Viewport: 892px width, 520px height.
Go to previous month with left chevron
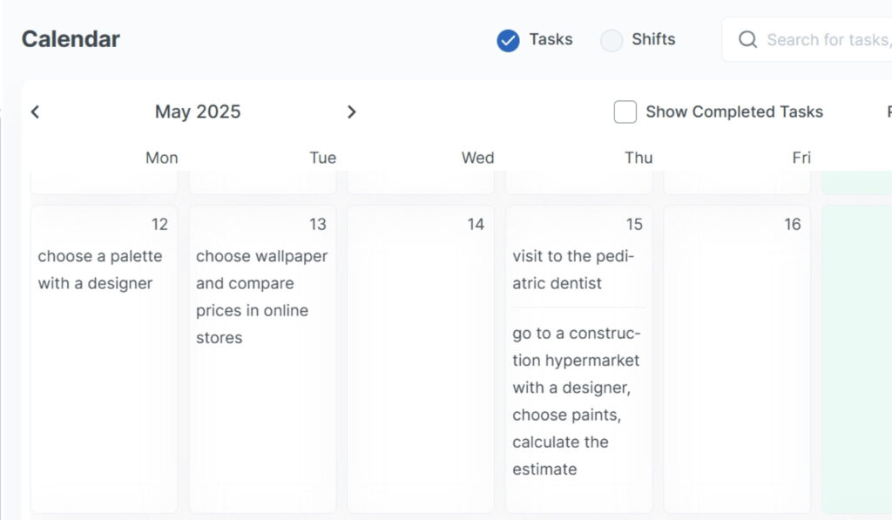(x=35, y=111)
